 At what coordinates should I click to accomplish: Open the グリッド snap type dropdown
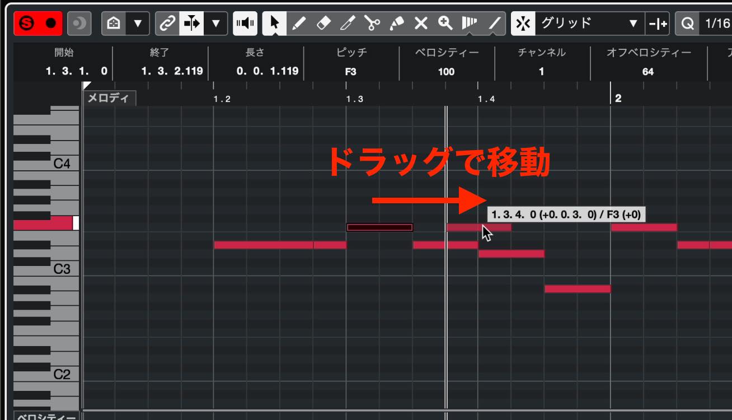click(589, 24)
